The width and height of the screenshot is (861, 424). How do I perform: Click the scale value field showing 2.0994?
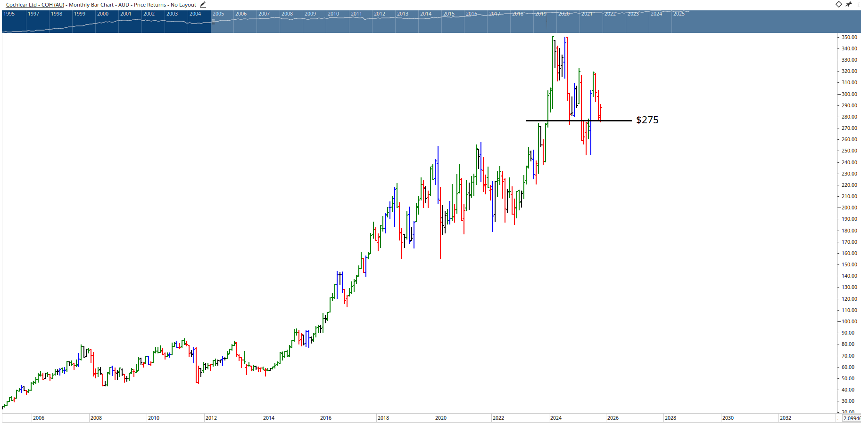click(852, 418)
